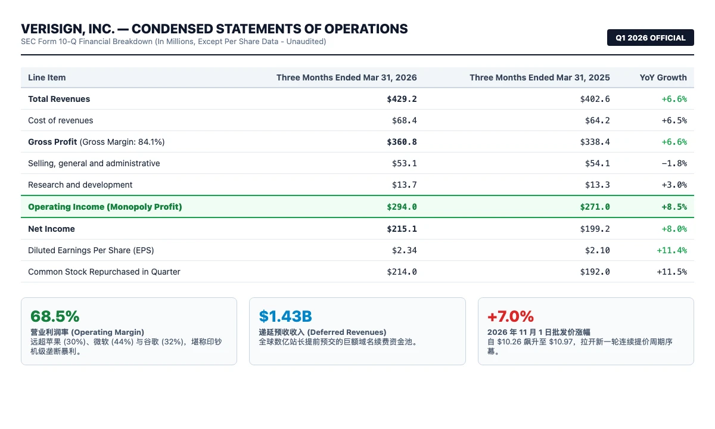Click Common Stock Repurchased in Quarter label
This screenshot has width=715, height=429.
tap(104, 272)
